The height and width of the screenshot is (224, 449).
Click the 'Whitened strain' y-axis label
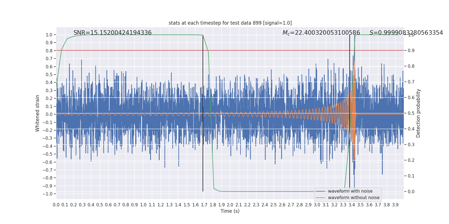38,113
